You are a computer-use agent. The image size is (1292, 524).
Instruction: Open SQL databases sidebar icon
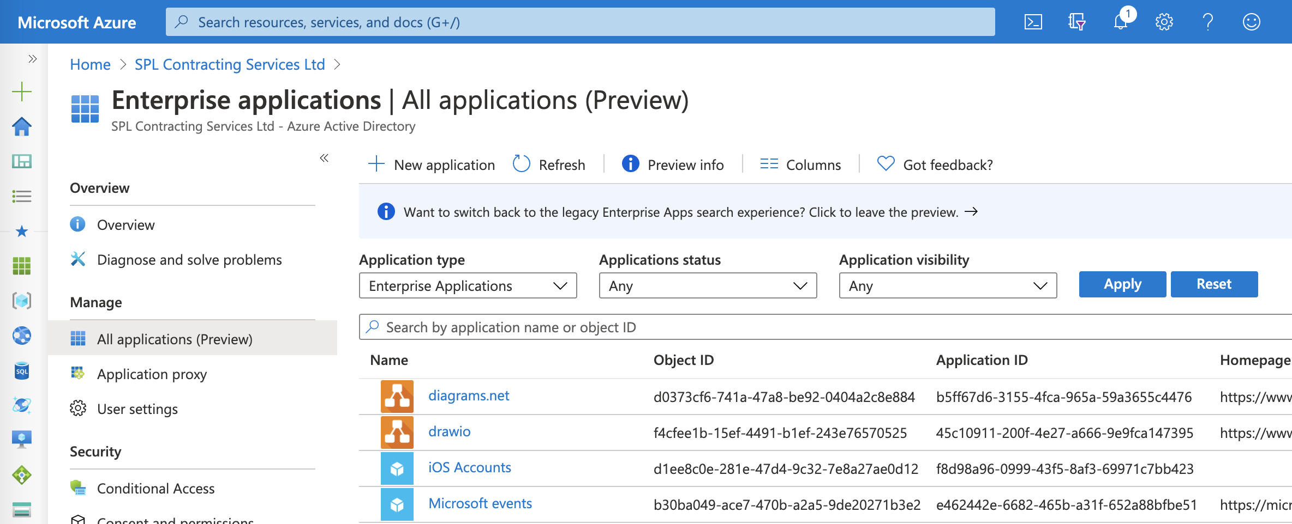point(22,370)
